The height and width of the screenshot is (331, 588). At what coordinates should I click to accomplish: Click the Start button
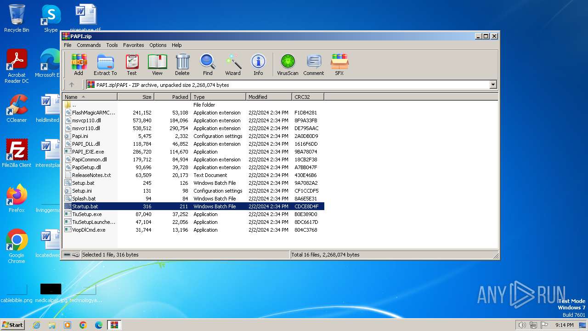tap(13, 325)
